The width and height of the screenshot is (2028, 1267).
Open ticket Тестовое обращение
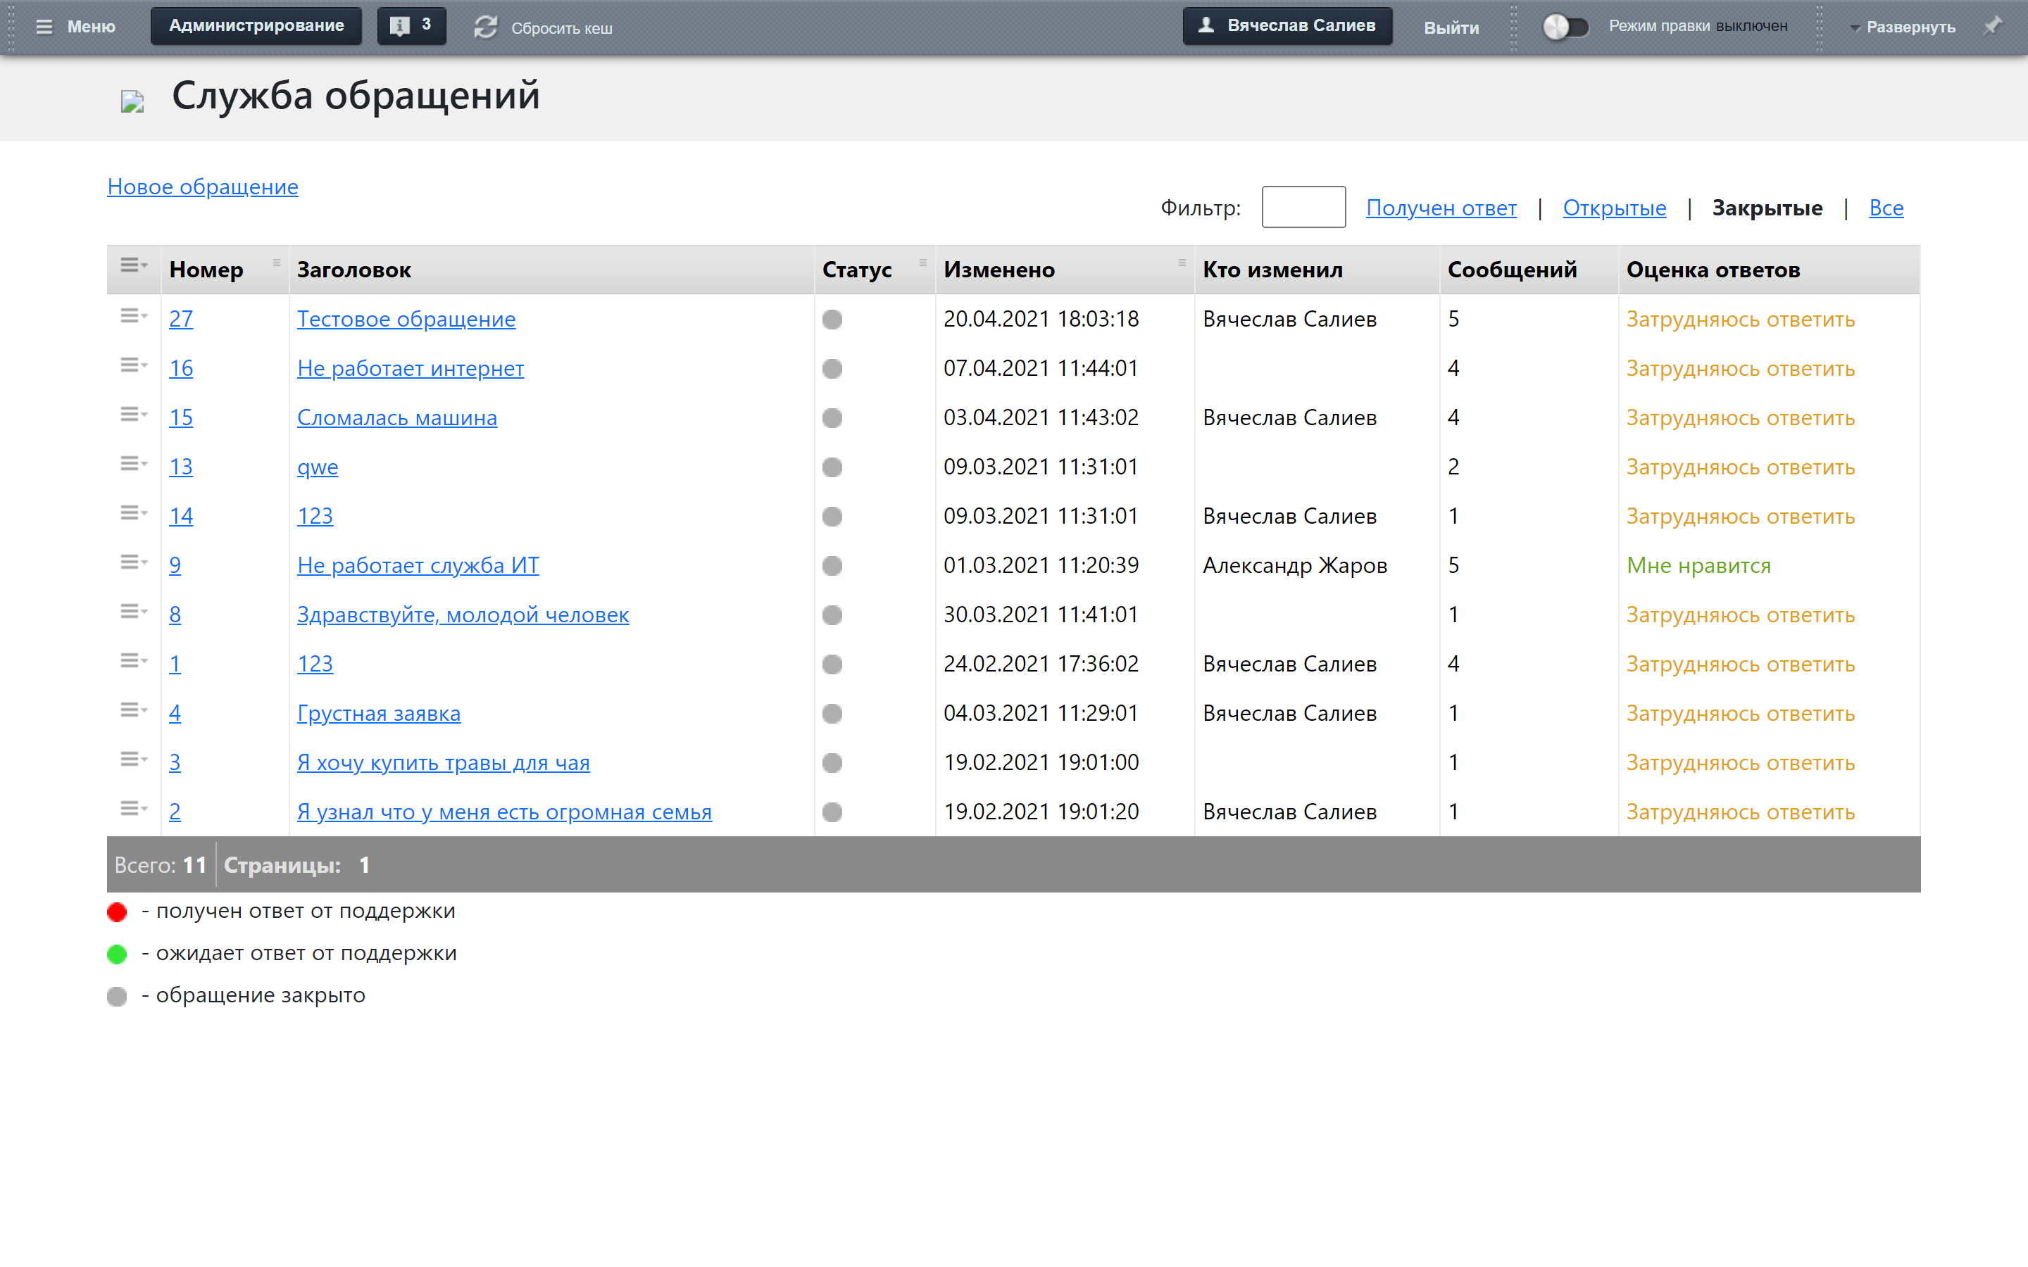406,320
